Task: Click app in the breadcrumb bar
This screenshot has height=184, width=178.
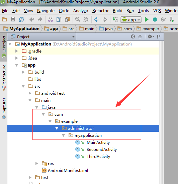Action: click(x=51, y=29)
